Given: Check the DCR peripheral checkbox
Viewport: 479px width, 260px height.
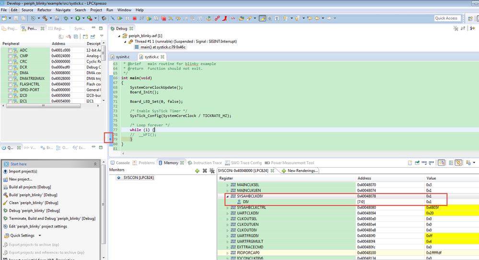Looking at the screenshot, I should pos(10,68).
